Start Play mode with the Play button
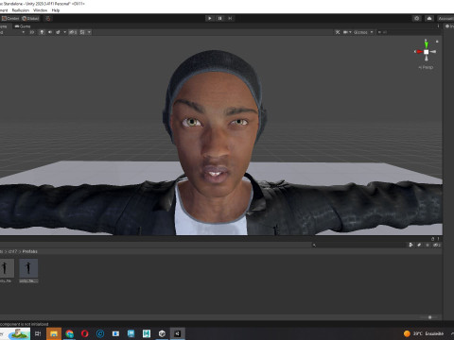The width and height of the screenshot is (454, 340). click(210, 18)
